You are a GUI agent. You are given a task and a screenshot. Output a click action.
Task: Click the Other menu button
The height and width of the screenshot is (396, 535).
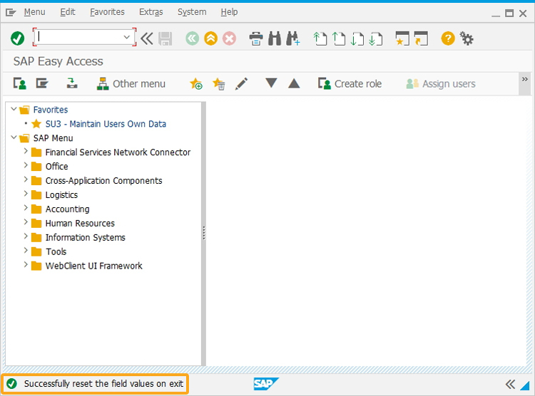(x=131, y=83)
